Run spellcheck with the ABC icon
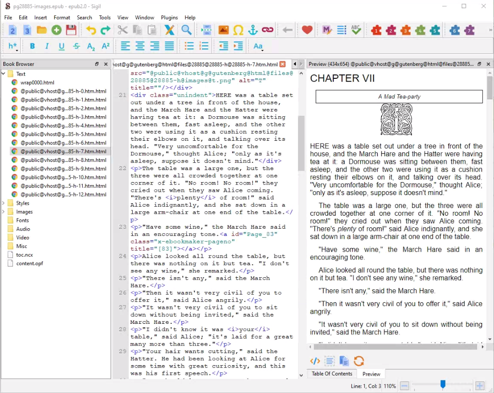Image resolution: width=494 pixels, height=393 pixels. tap(356, 29)
